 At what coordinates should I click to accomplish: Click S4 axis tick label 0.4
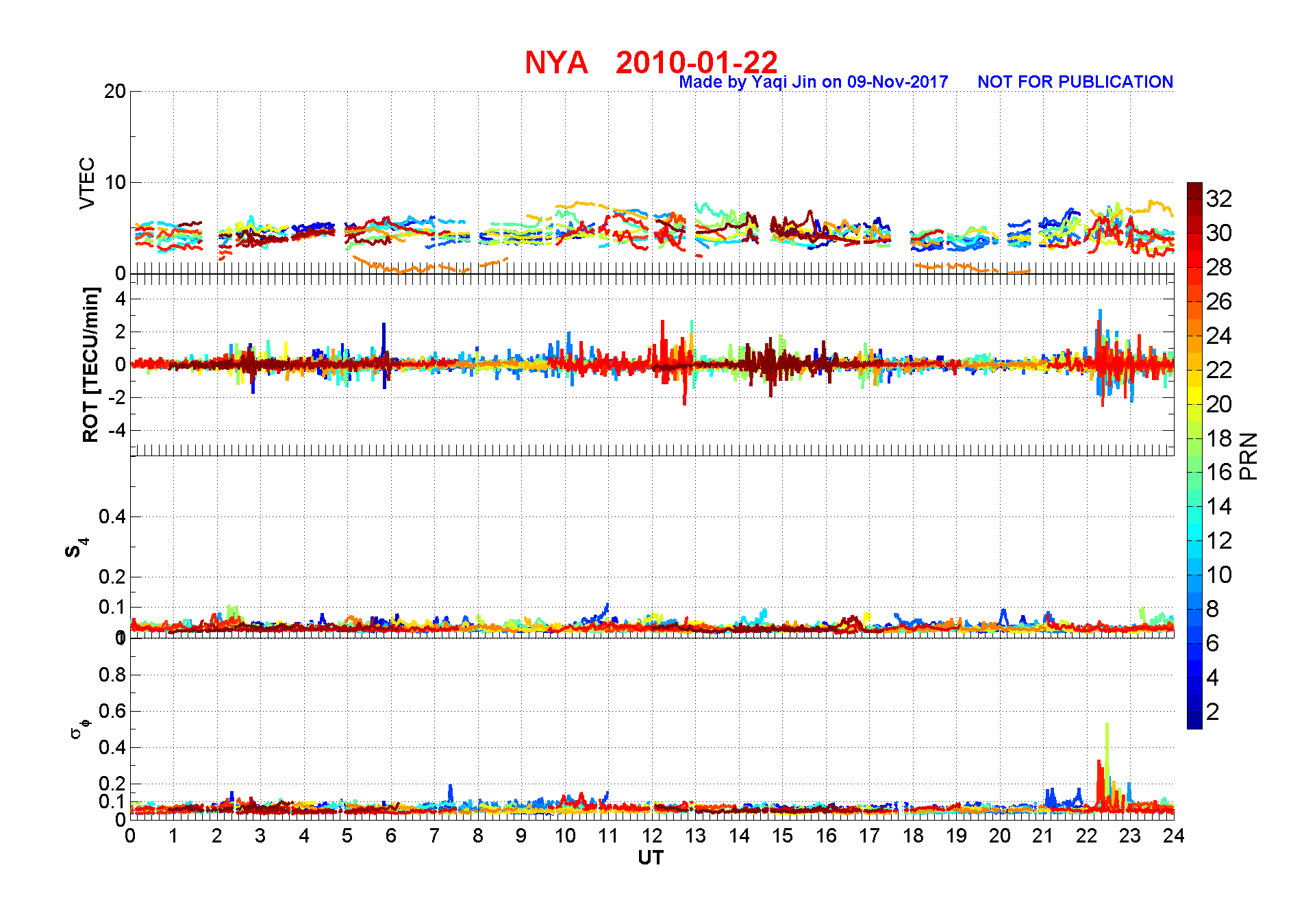tap(112, 516)
